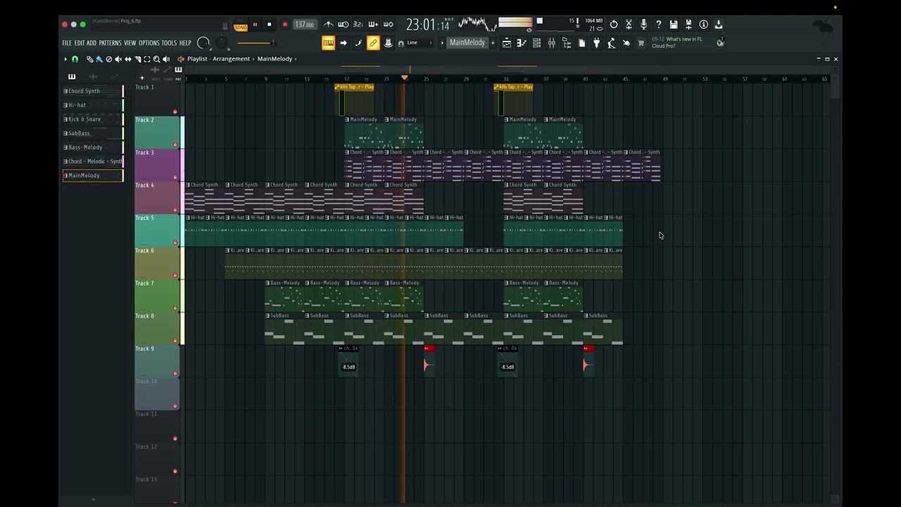Open the Playlist view icon
This screenshot has width=901, height=507.
(507, 43)
